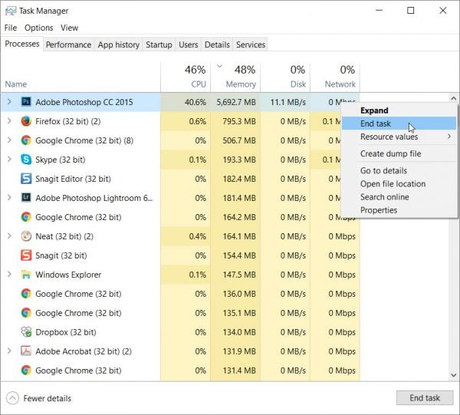Maximize the Task Manager window
The height and width of the screenshot is (415, 460).
pos(411,11)
